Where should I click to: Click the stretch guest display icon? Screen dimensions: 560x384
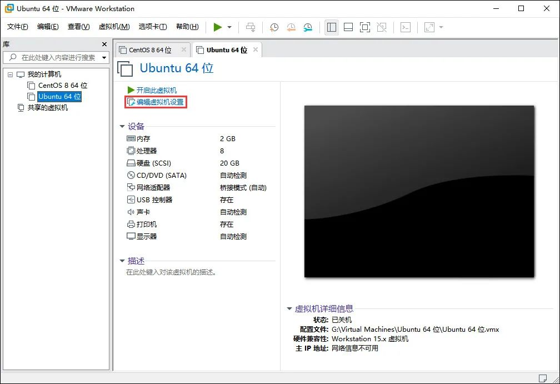tap(429, 27)
